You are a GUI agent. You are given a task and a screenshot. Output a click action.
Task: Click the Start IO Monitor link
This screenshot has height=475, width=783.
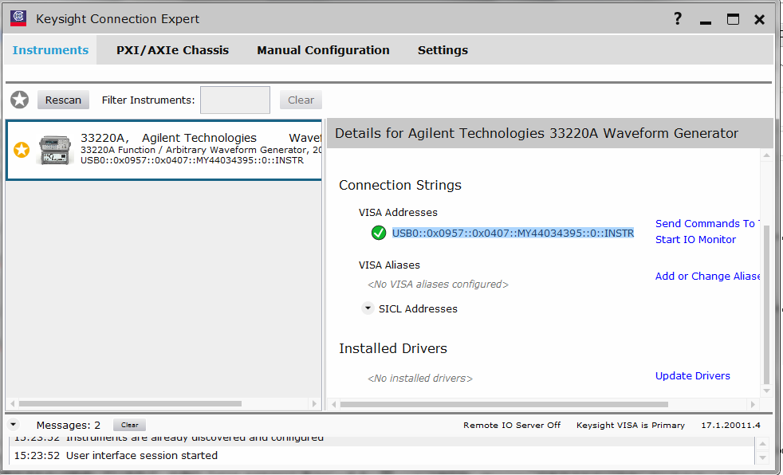[695, 239]
